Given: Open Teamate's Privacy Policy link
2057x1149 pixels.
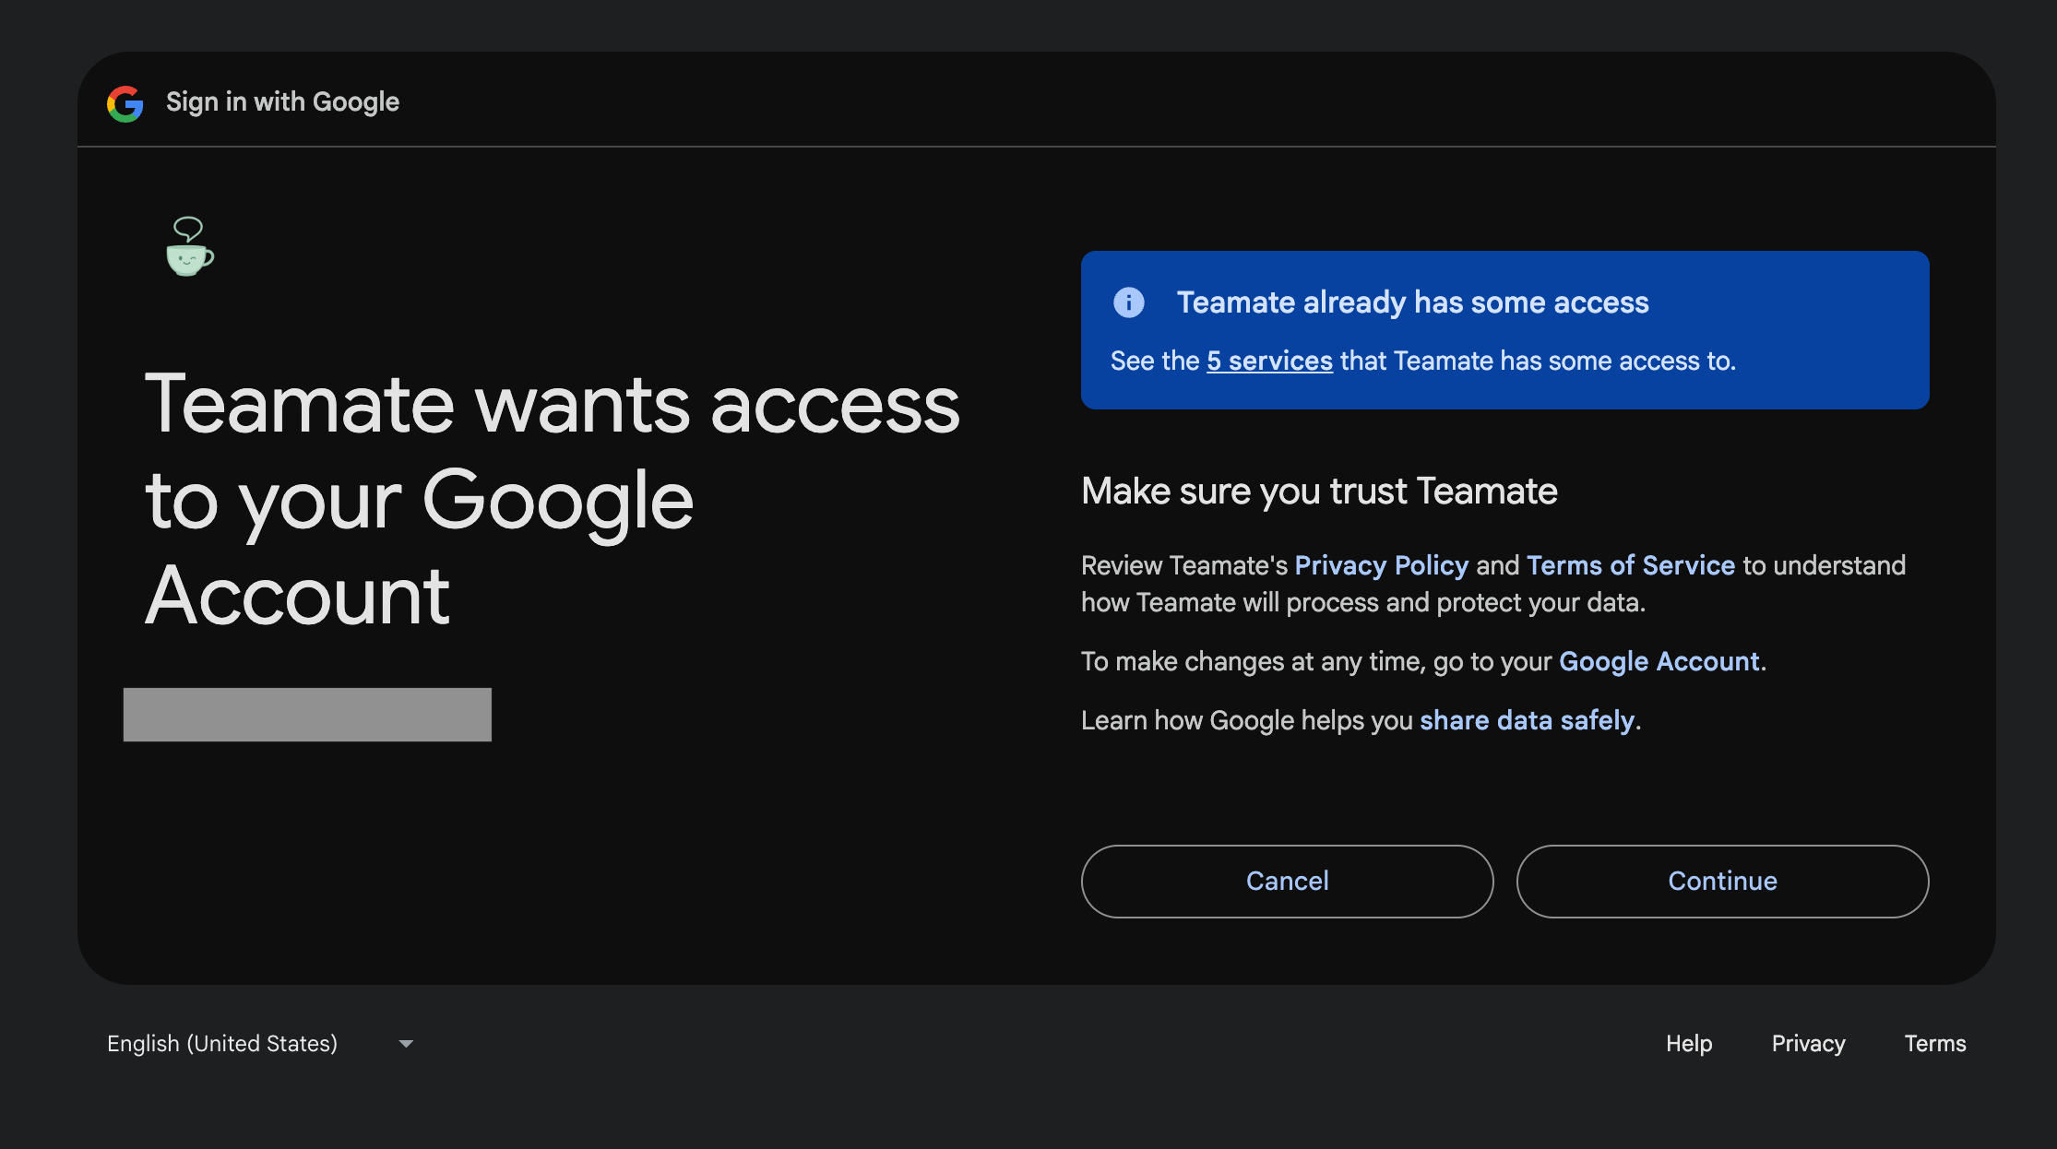Looking at the screenshot, I should [1381, 564].
